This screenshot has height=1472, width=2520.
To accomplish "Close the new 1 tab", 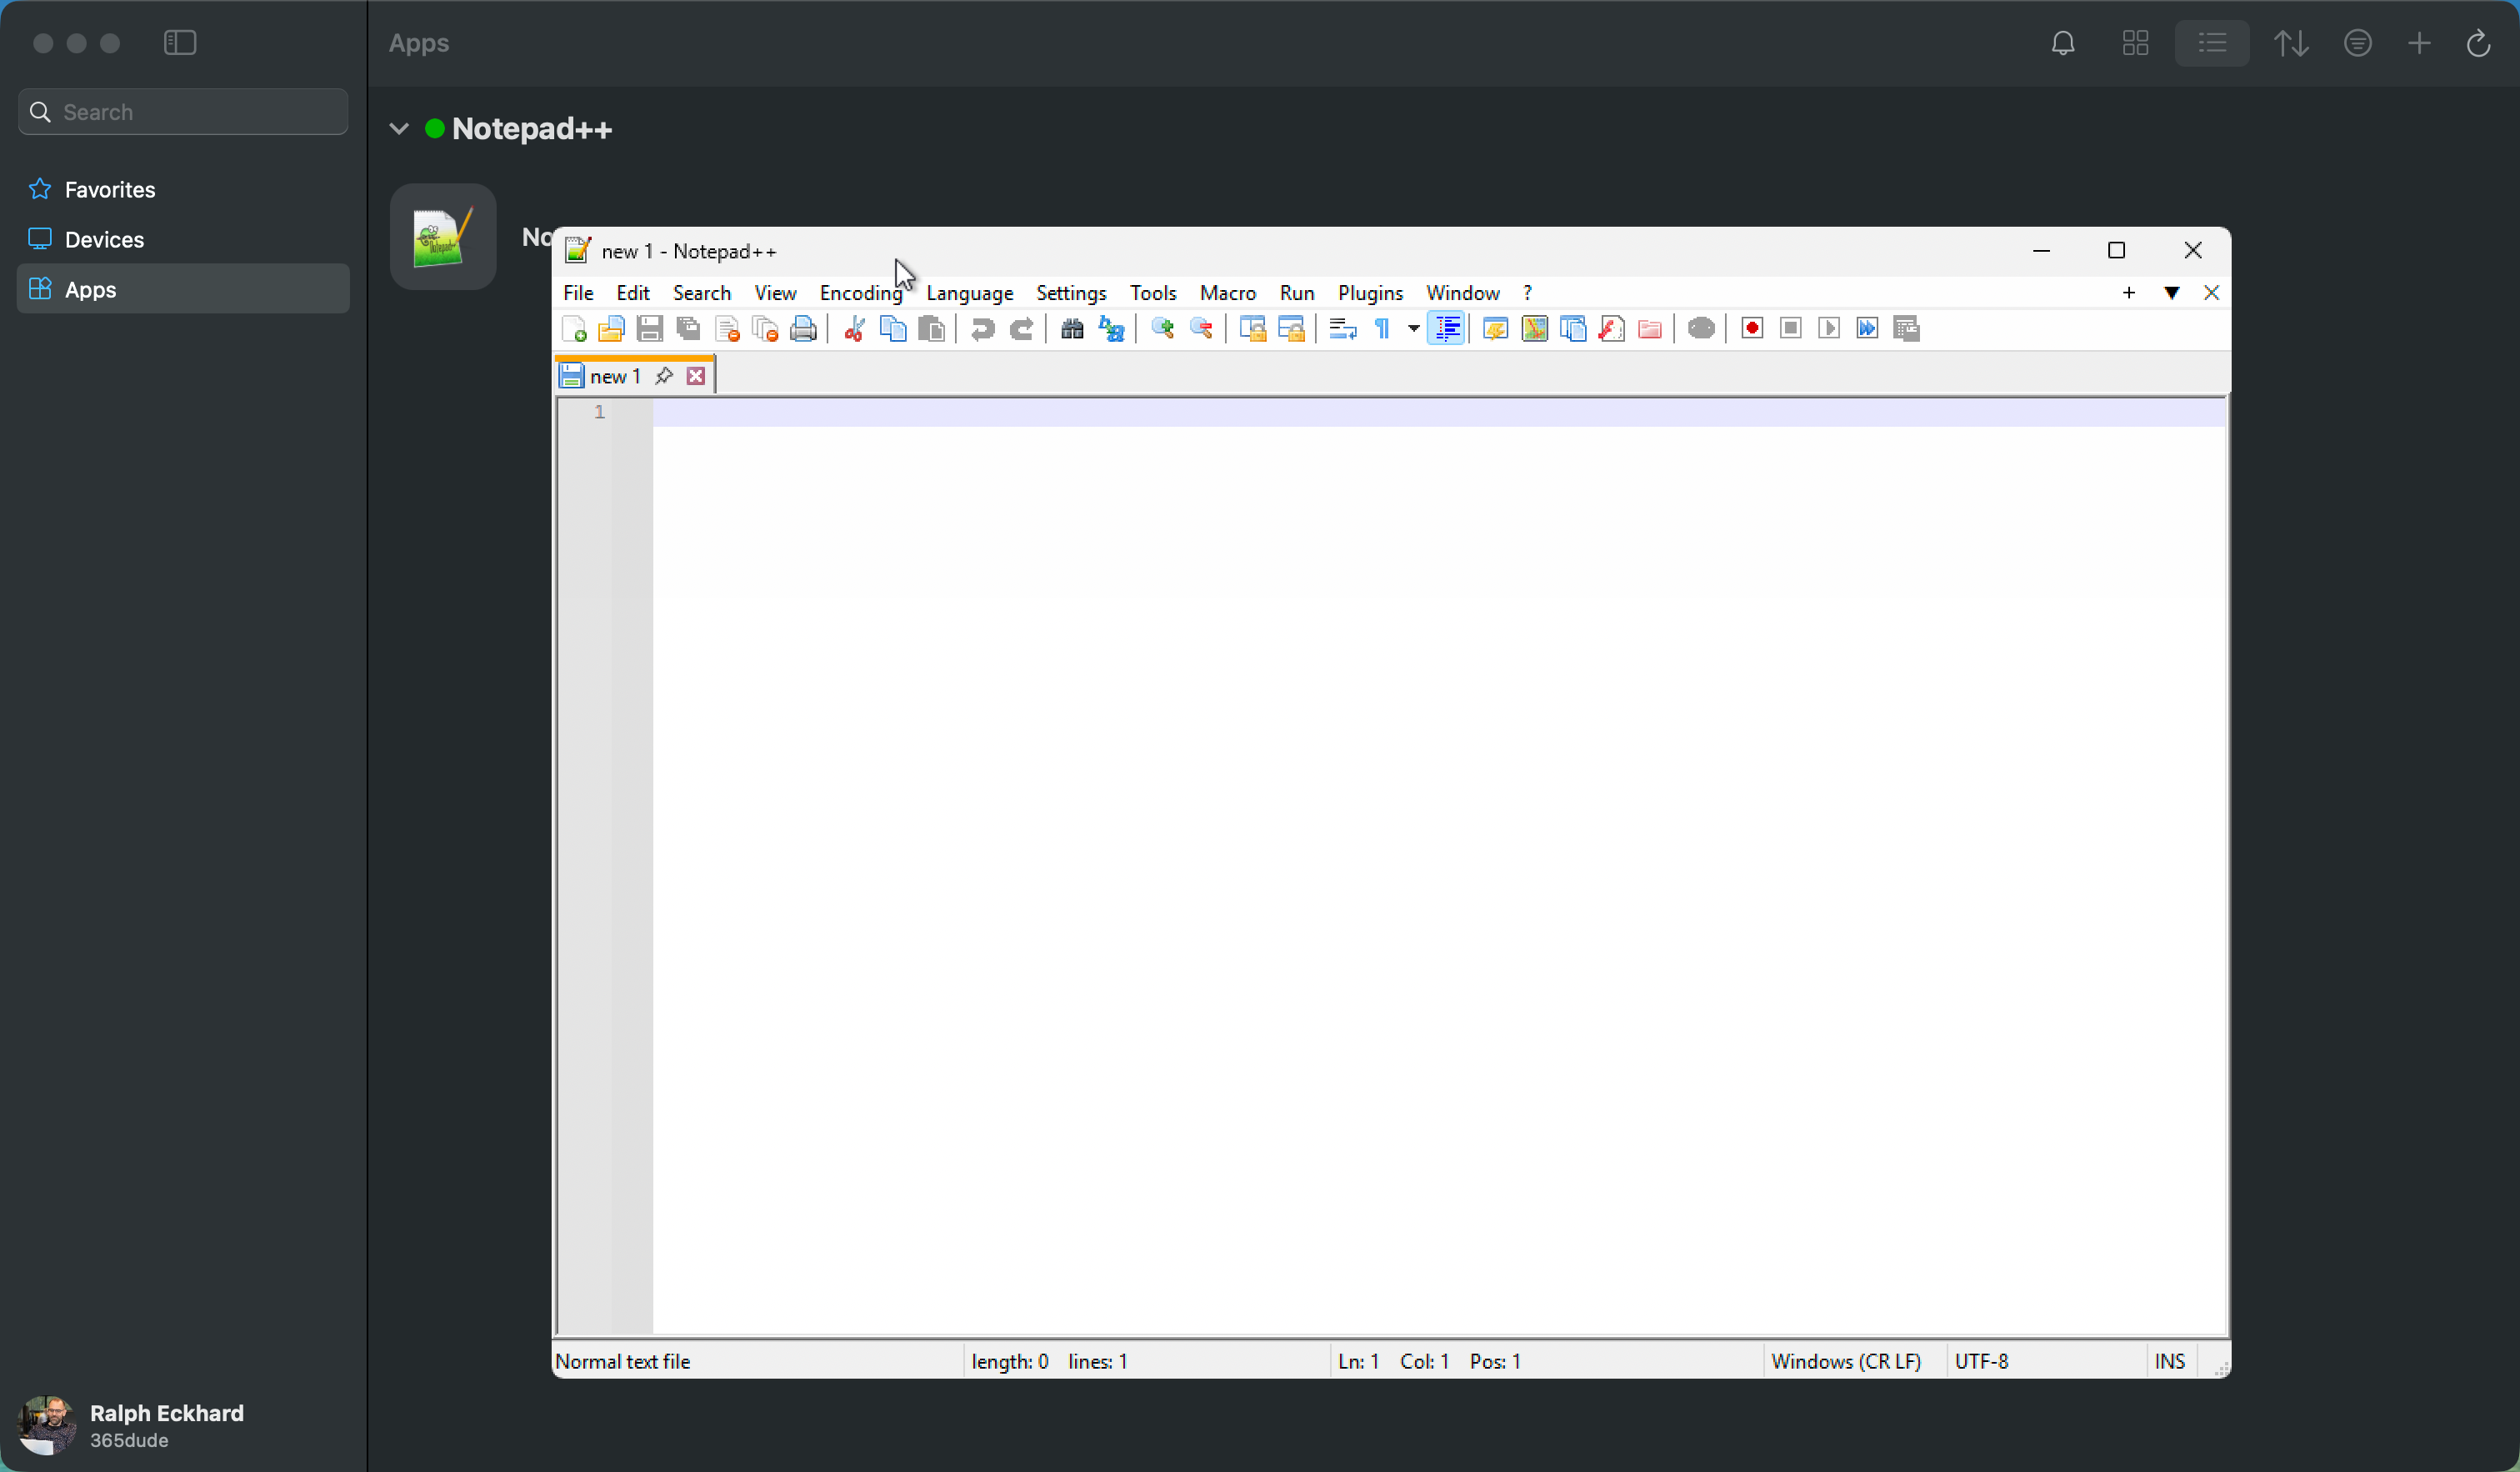I will pyautogui.click(x=696, y=376).
